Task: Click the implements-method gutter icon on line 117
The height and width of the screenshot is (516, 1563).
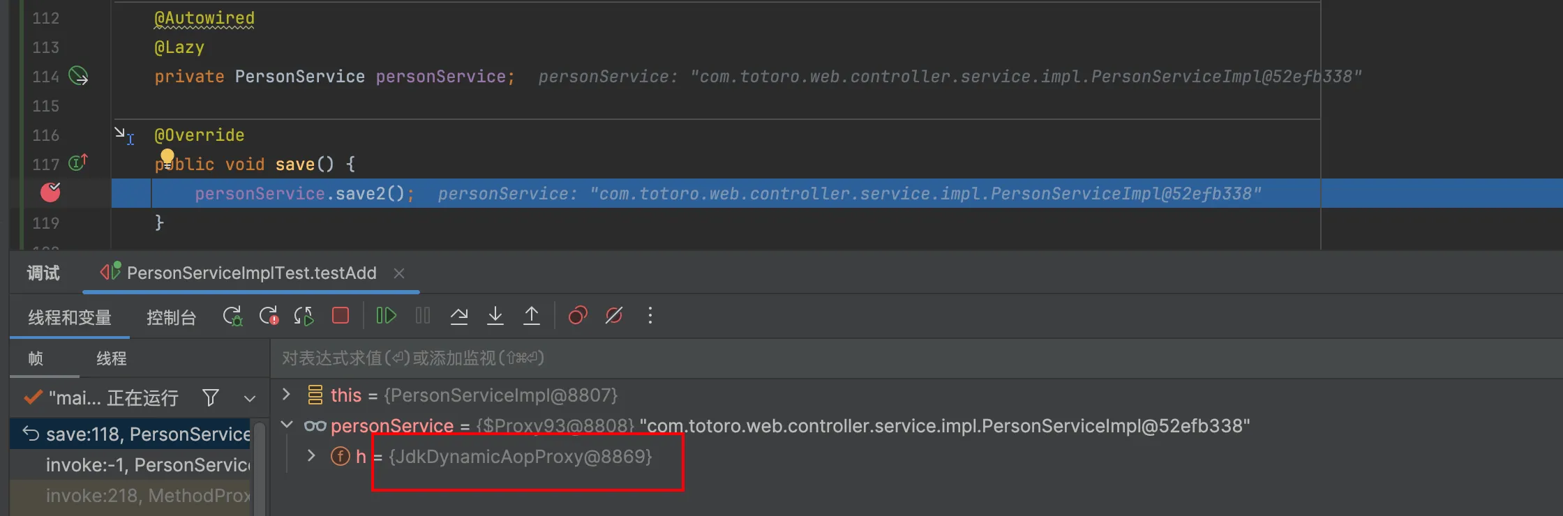Action: point(78,163)
